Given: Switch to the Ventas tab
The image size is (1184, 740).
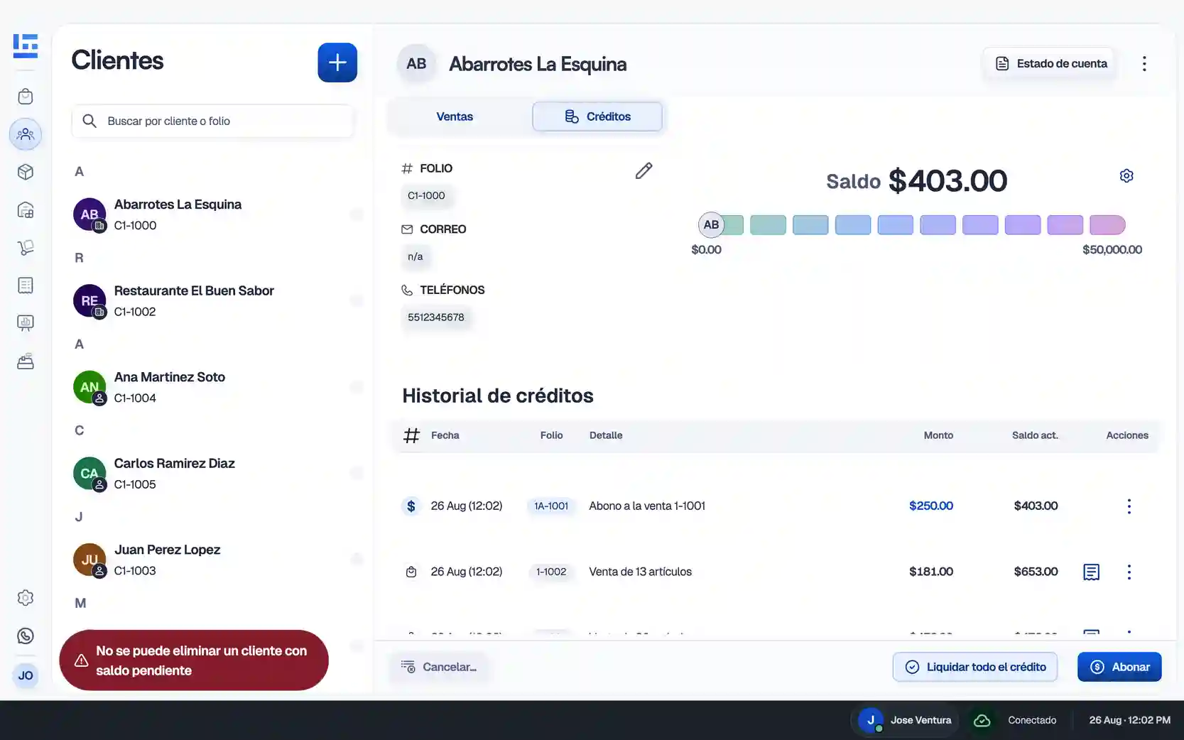Looking at the screenshot, I should (x=455, y=116).
